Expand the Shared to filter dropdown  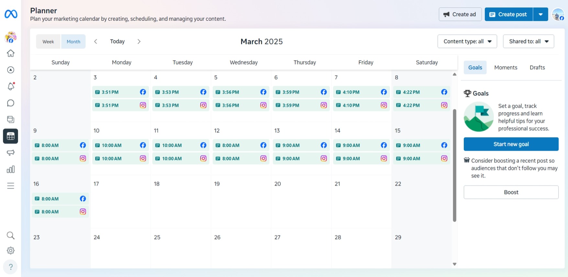point(528,41)
